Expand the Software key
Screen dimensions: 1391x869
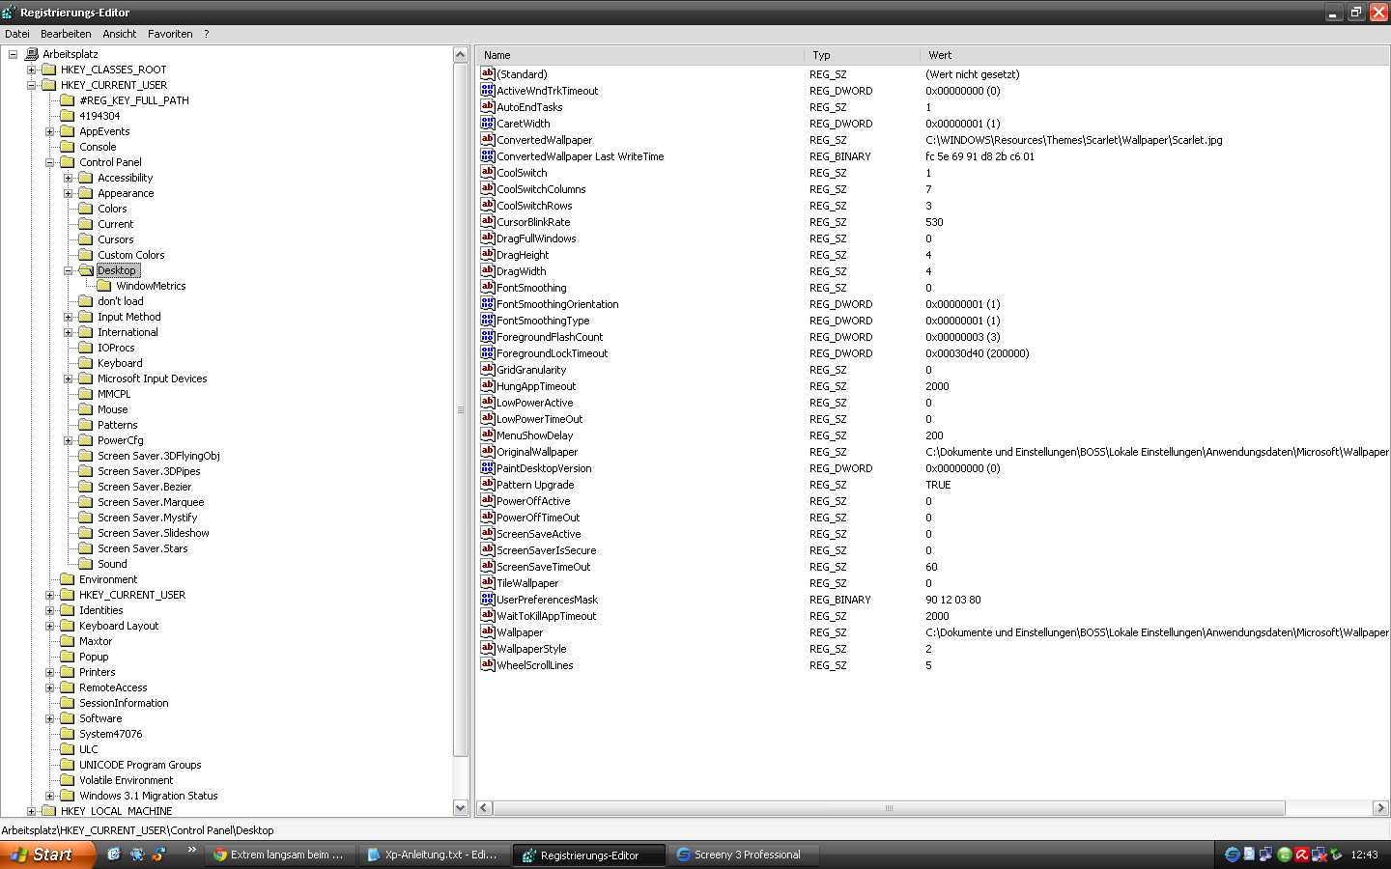(x=50, y=718)
